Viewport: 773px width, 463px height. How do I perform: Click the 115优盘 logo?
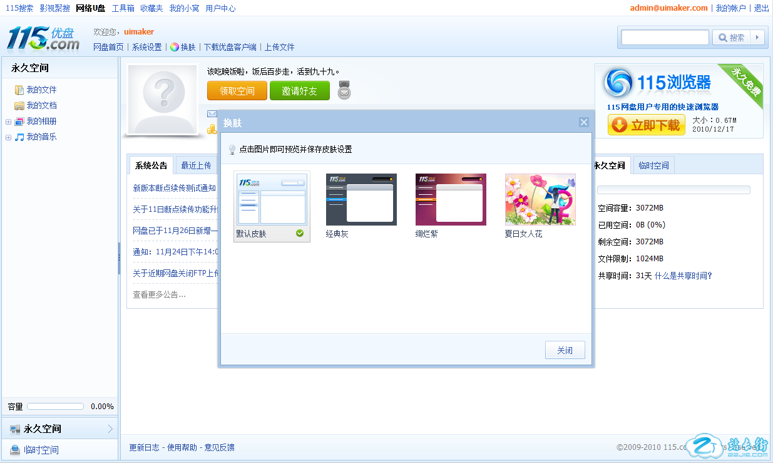[x=43, y=39]
